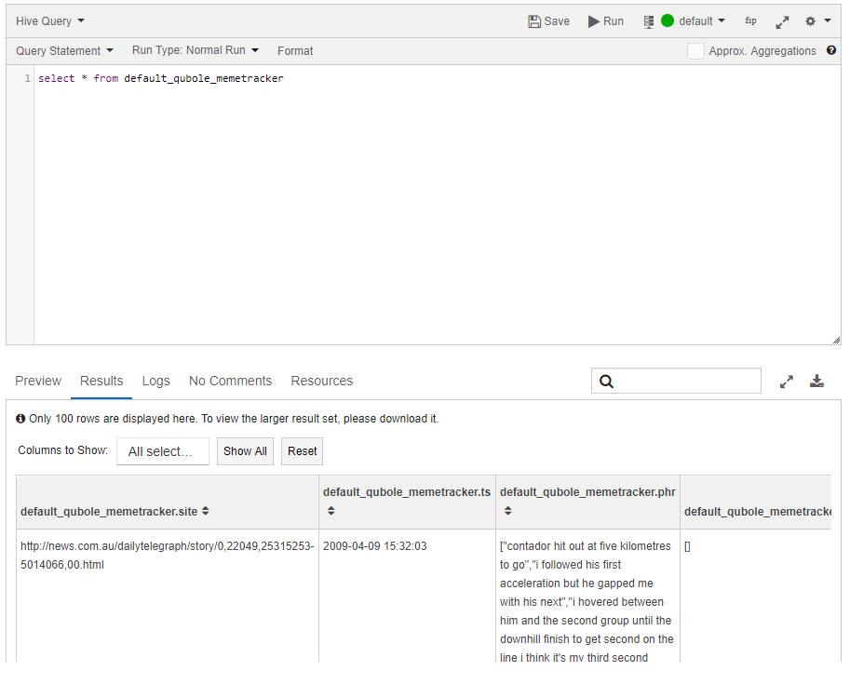Download the query results
850x684 pixels.
coord(816,381)
